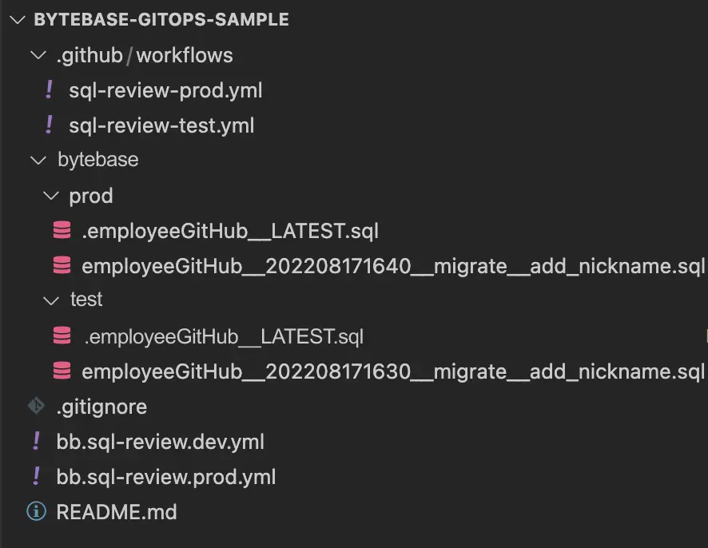Image resolution: width=708 pixels, height=548 pixels.
Task: Click YAML icon beside bb.sql-review.dev.yml
Action: pyautogui.click(x=37, y=441)
